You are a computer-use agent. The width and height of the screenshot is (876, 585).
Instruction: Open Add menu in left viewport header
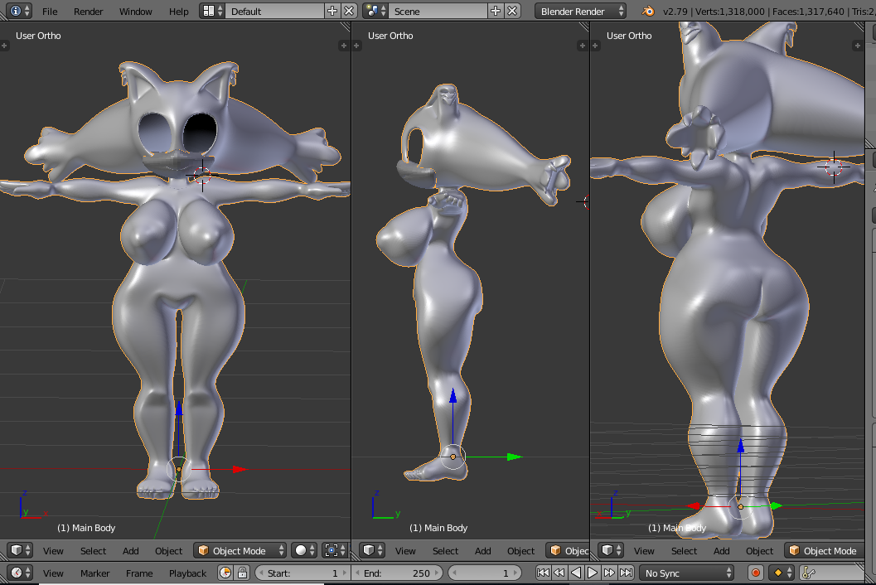(131, 550)
